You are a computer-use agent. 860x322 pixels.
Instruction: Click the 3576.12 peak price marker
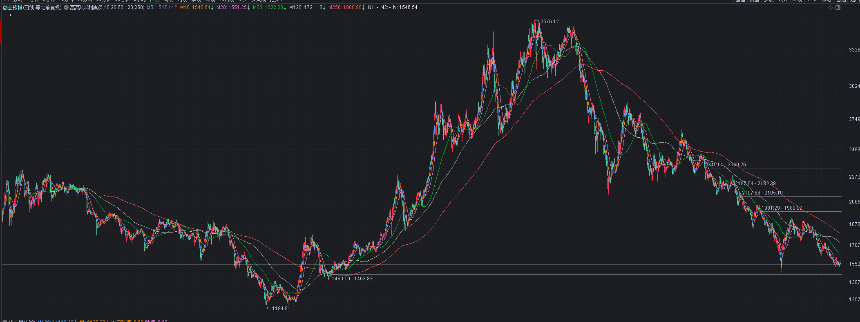[x=549, y=22]
